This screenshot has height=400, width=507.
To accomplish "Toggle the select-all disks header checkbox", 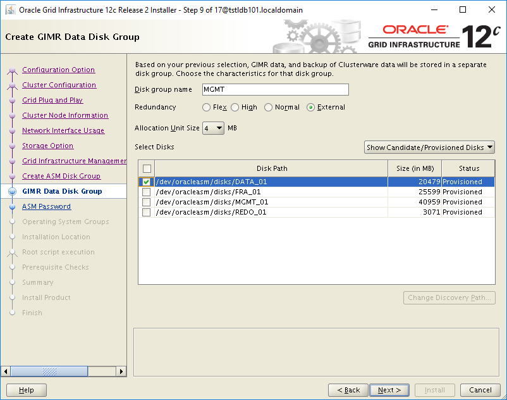I will [147, 168].
